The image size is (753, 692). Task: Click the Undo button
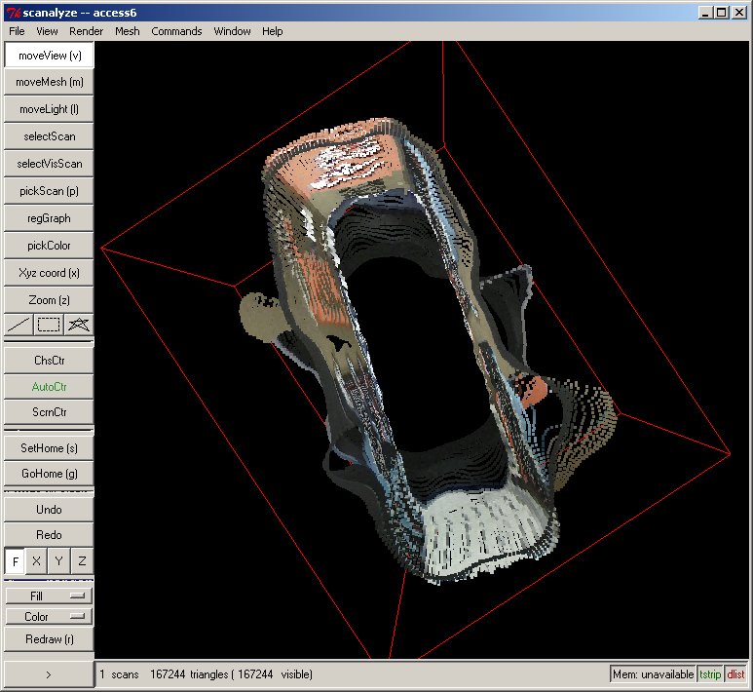(x=49, y=510)
